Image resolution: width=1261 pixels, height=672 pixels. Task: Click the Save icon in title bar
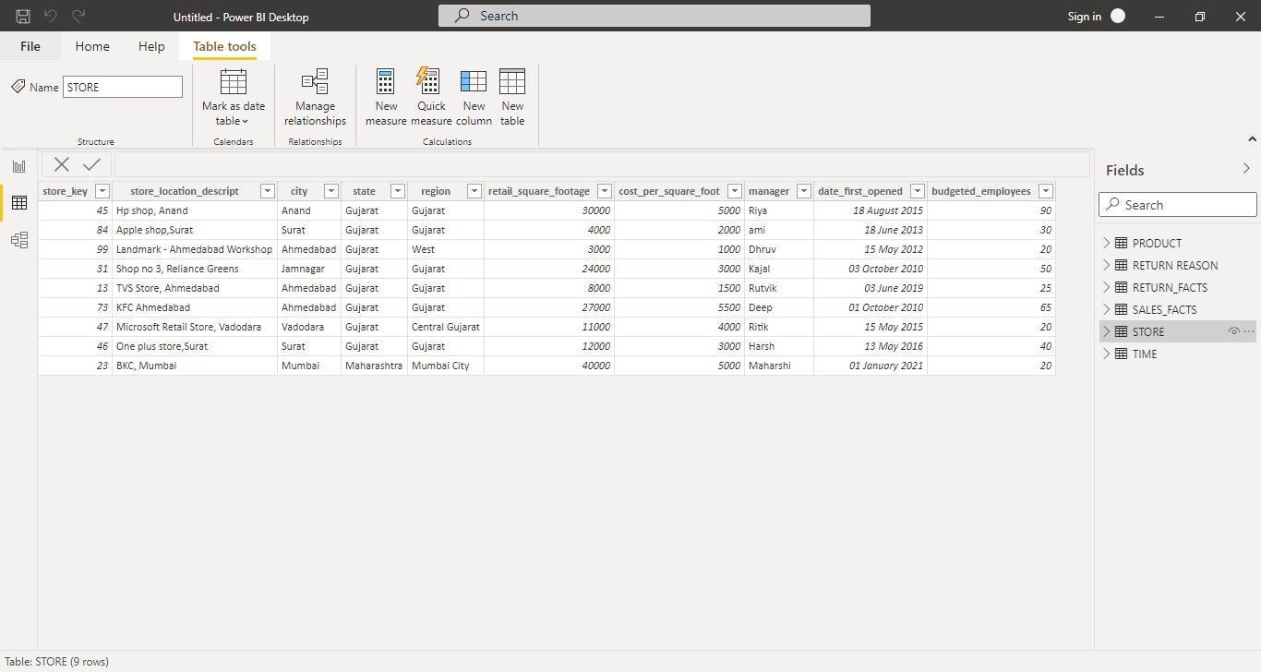22,17
